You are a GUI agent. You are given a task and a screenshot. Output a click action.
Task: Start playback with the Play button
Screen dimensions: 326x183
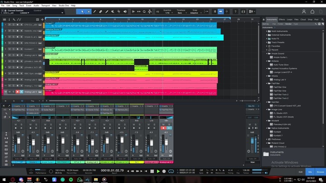[x=158, y=171]
